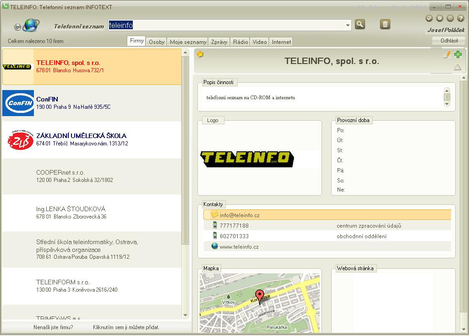
Task: Click the 'telefonní seznam na CD-ROM a internetu' description
Action: [x=251, y=98]
